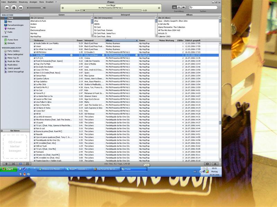
Task: Adjust the volume slider
Action: tap(35, 7)
